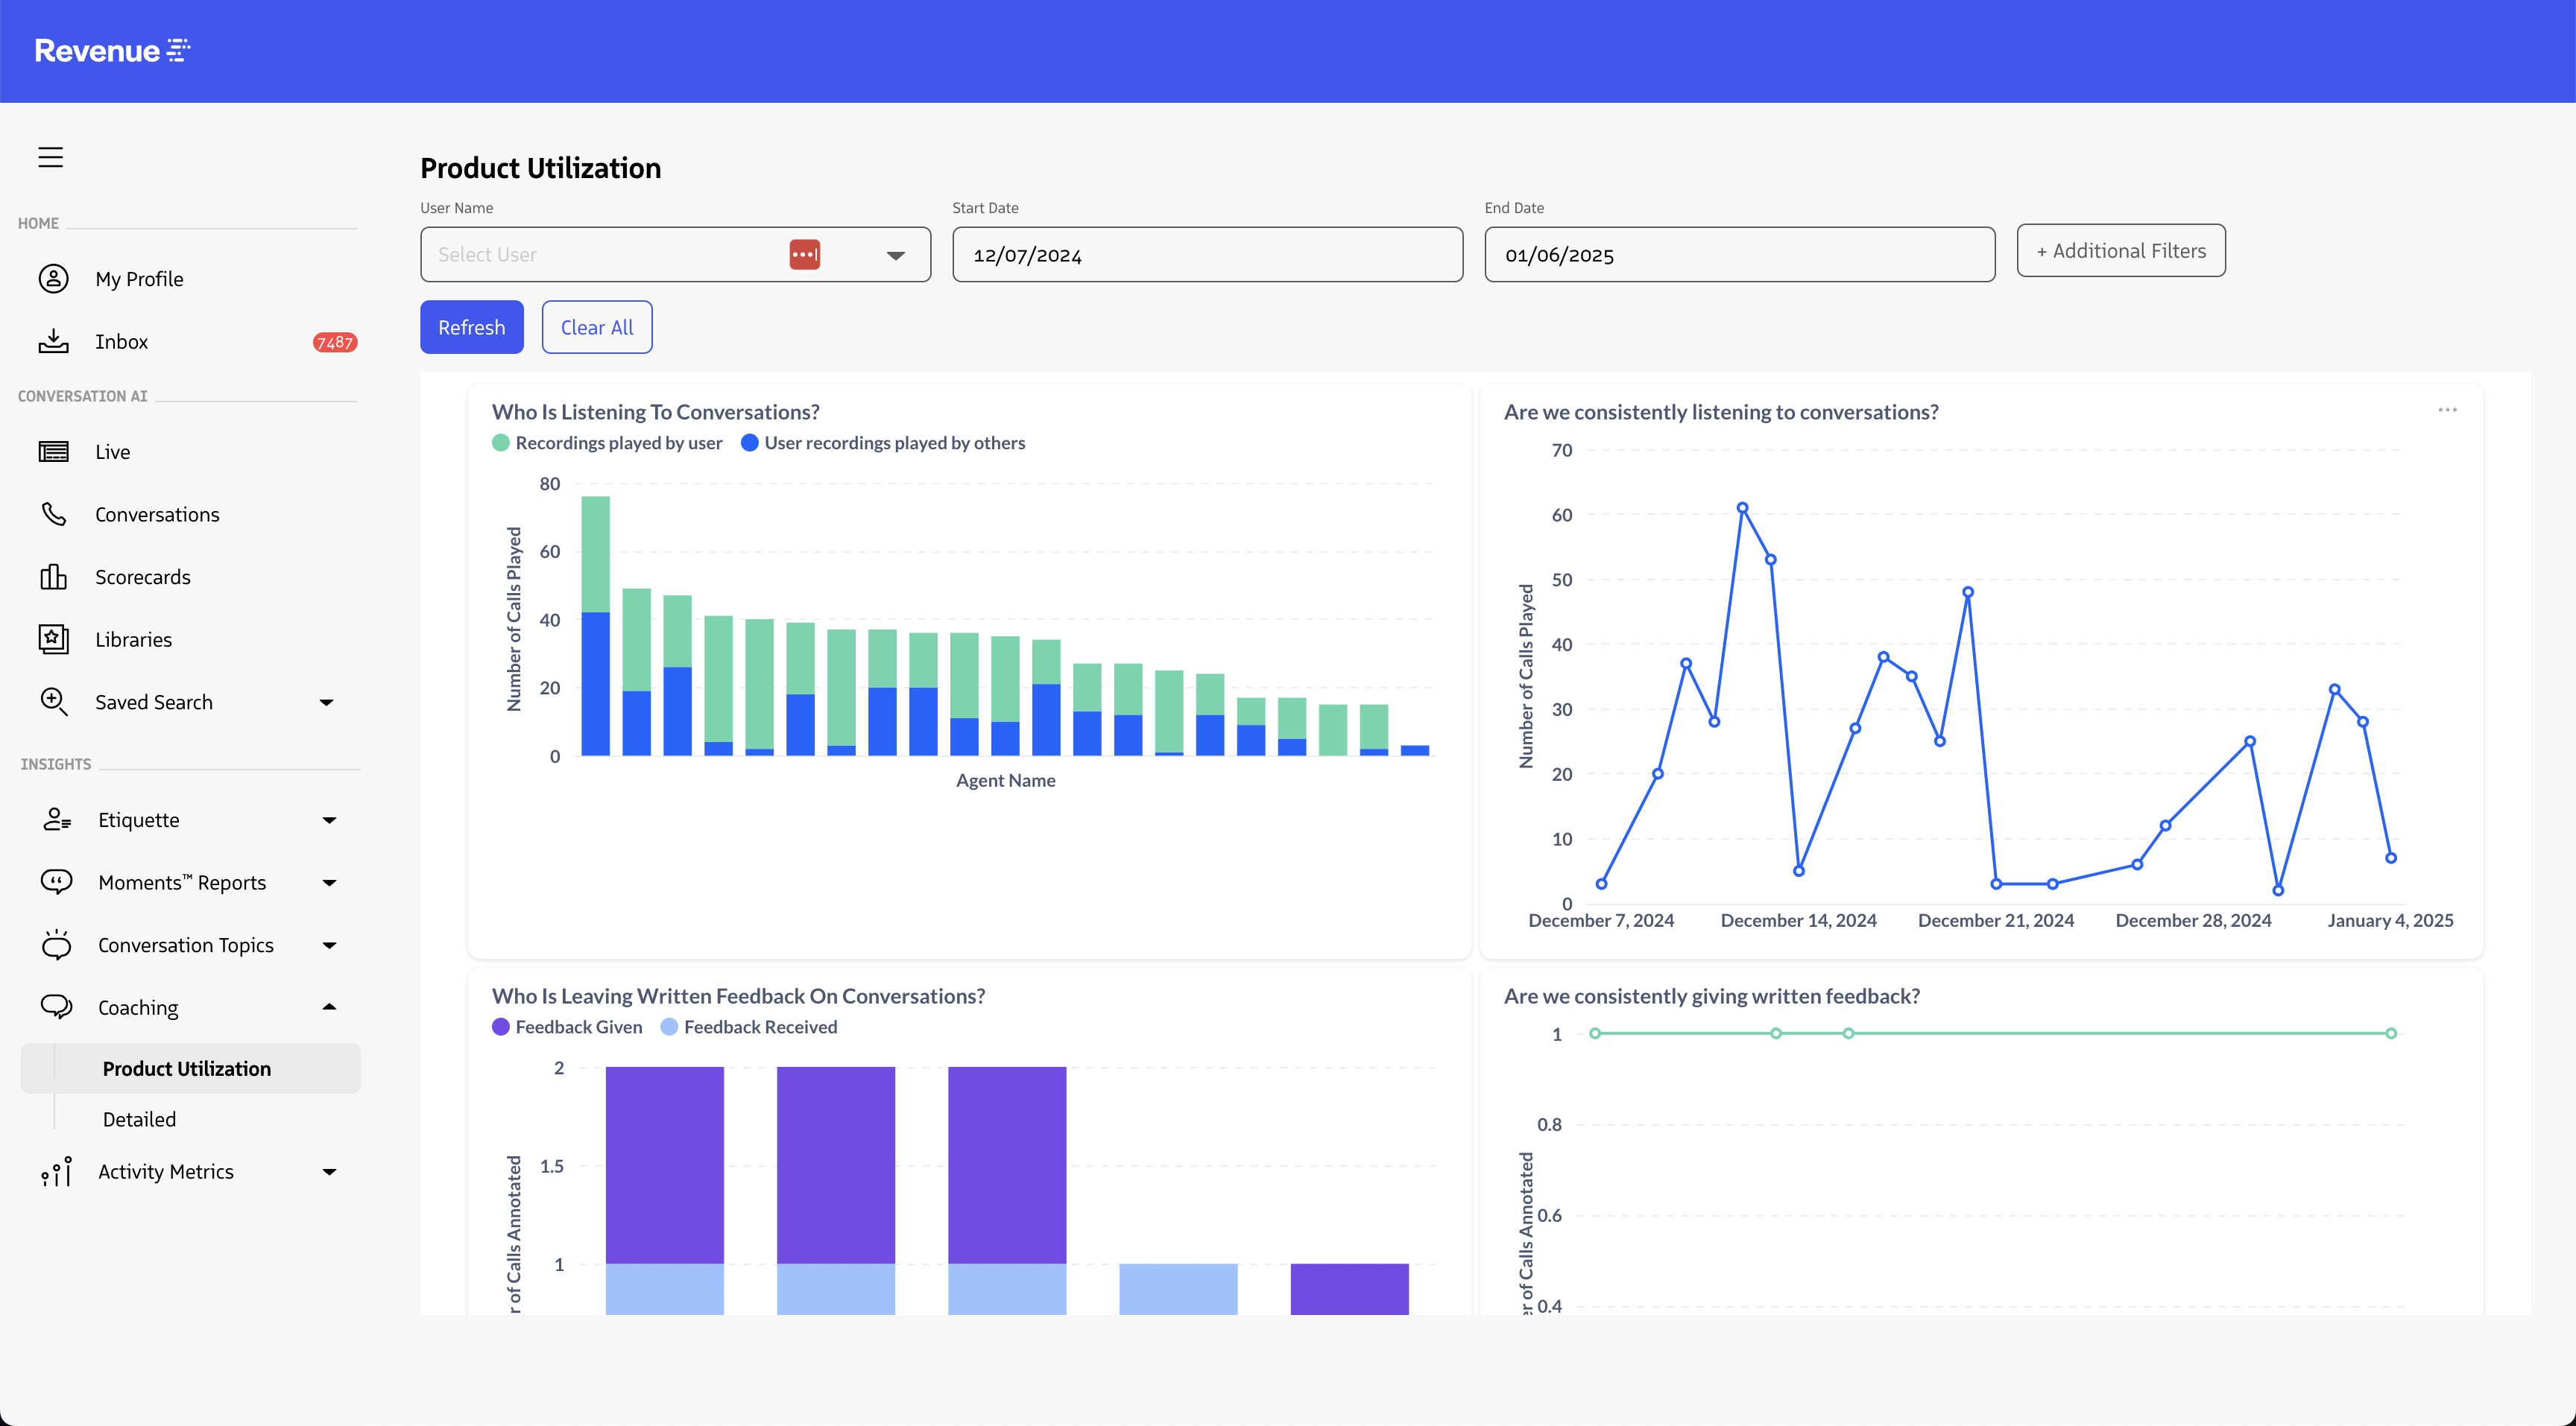Toggle the Feedback Given legend series
This screenshot has height=1426, width=2576.
pyautogui.click(x=567, y=1027)
